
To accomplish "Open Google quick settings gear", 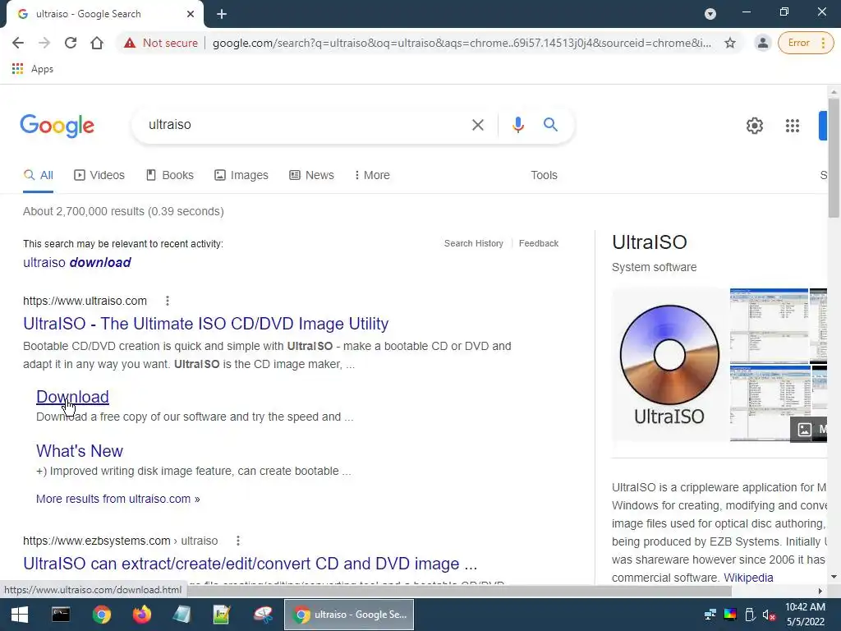I will tap(755, 126).
